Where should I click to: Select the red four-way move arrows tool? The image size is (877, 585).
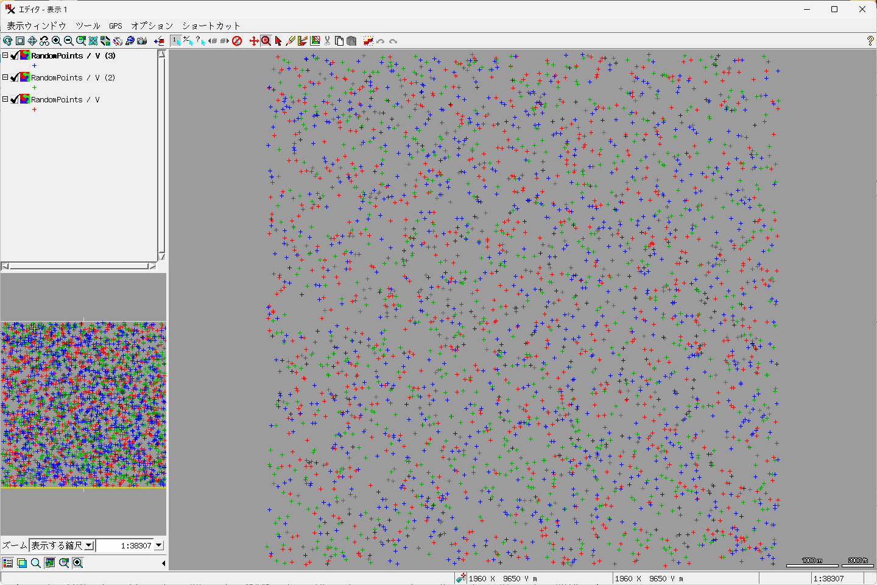pyautogui.click(x=254, y=41)
